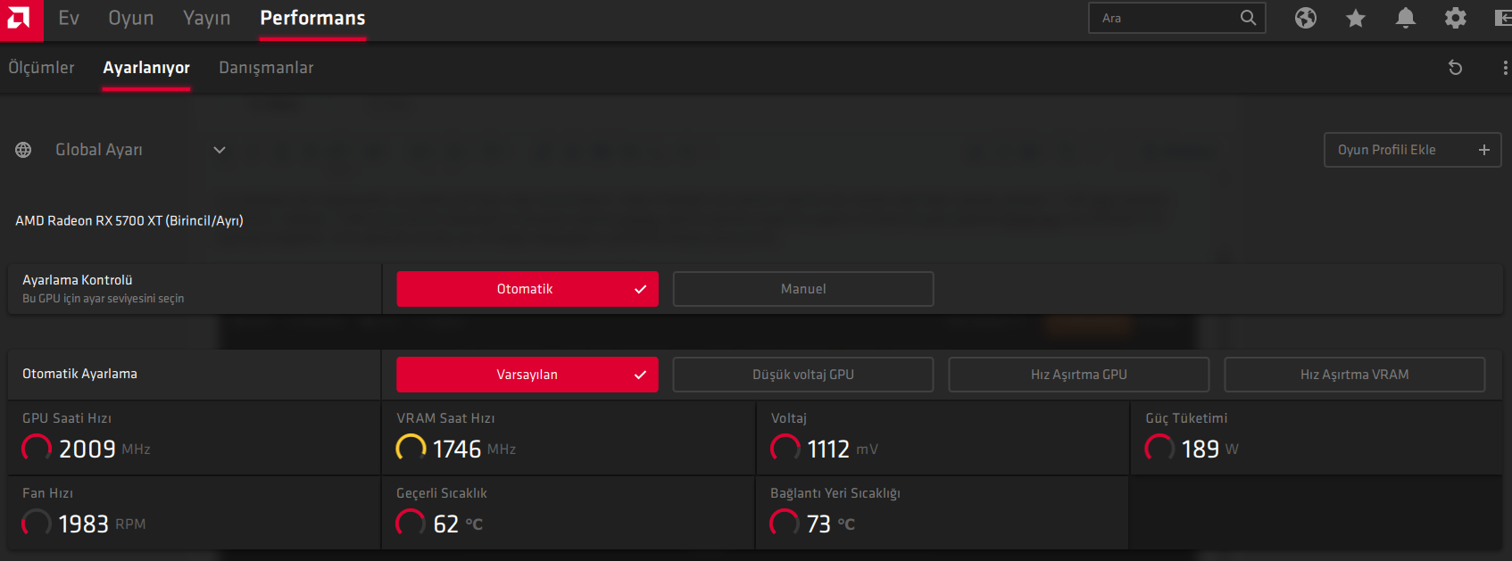Click the Geçerli Sıcaklık gauge icon
This screenshot has width=1512, height=561.
(x=411, y=523)
